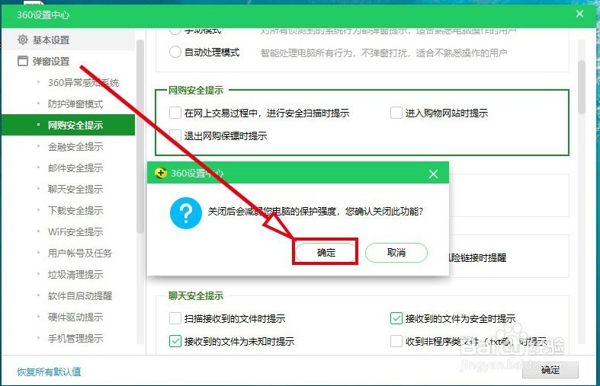Enable 扫描接收到的文件时提示 checkbox

(x=175, y=318)
